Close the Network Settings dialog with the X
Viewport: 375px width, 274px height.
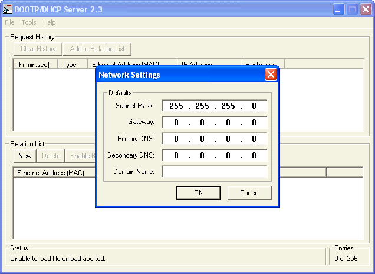pyautogui.click(x=271, y=75)
